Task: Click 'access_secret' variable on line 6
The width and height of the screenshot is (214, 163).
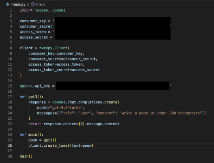Action: 34,37
